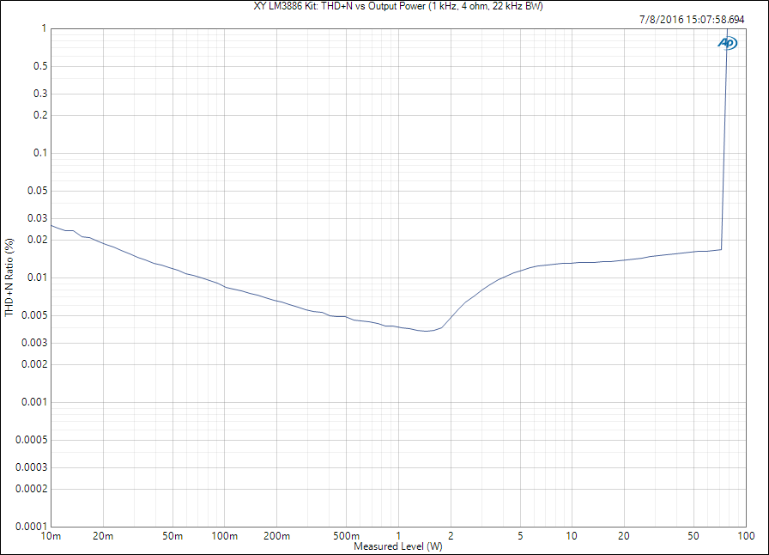
Task: Click the 100m x-axis tick label
Action: [x=225, y=536]
